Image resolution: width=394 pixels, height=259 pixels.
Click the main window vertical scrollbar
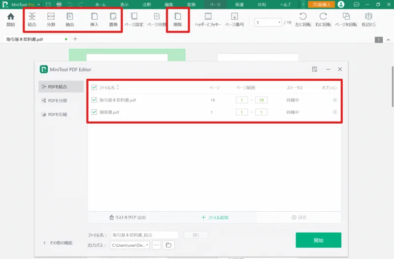click(393, 87)
